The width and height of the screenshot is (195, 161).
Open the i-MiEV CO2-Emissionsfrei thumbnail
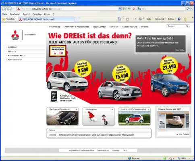click(x=135, y=118)
